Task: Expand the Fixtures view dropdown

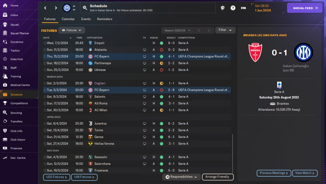Action: (x=72, y=30)
